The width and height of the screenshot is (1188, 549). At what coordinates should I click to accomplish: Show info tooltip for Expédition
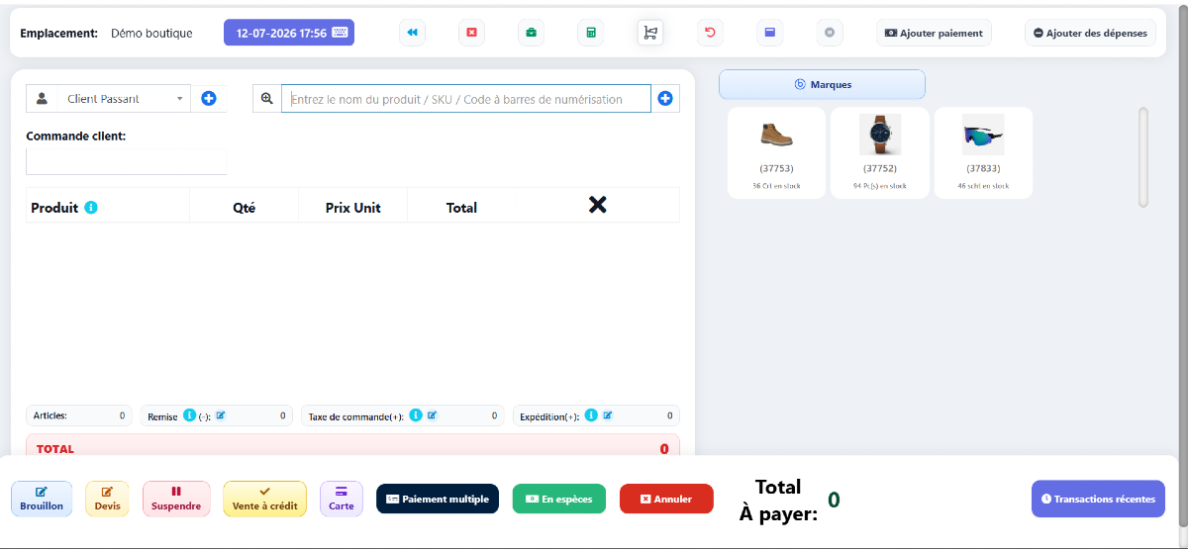click(591, 415)
